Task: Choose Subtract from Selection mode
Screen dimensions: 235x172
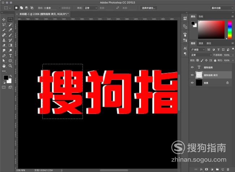Action: tap(27, 8)
